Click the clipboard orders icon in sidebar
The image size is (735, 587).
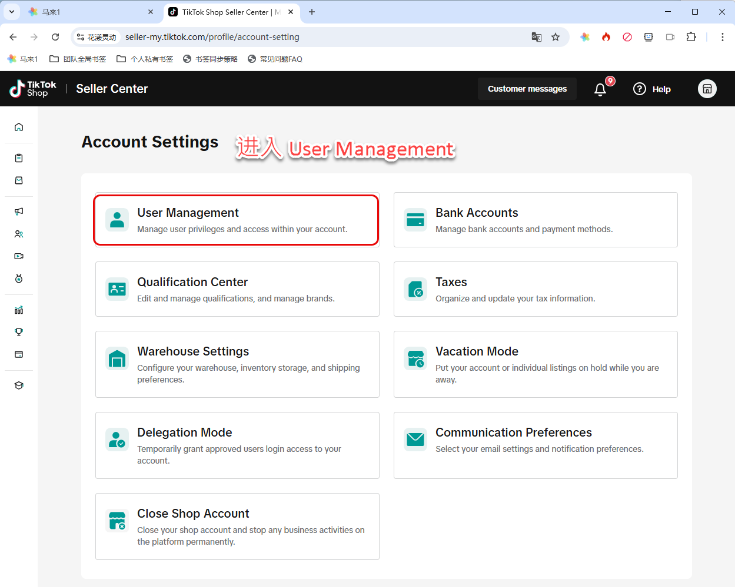tap(19, 158)
